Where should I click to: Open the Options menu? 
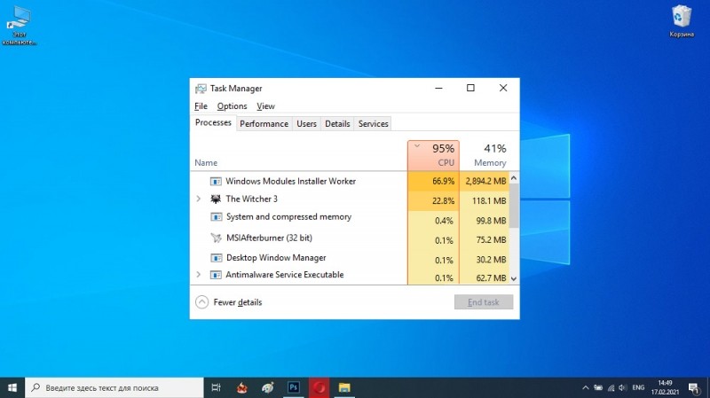point(232,106)
